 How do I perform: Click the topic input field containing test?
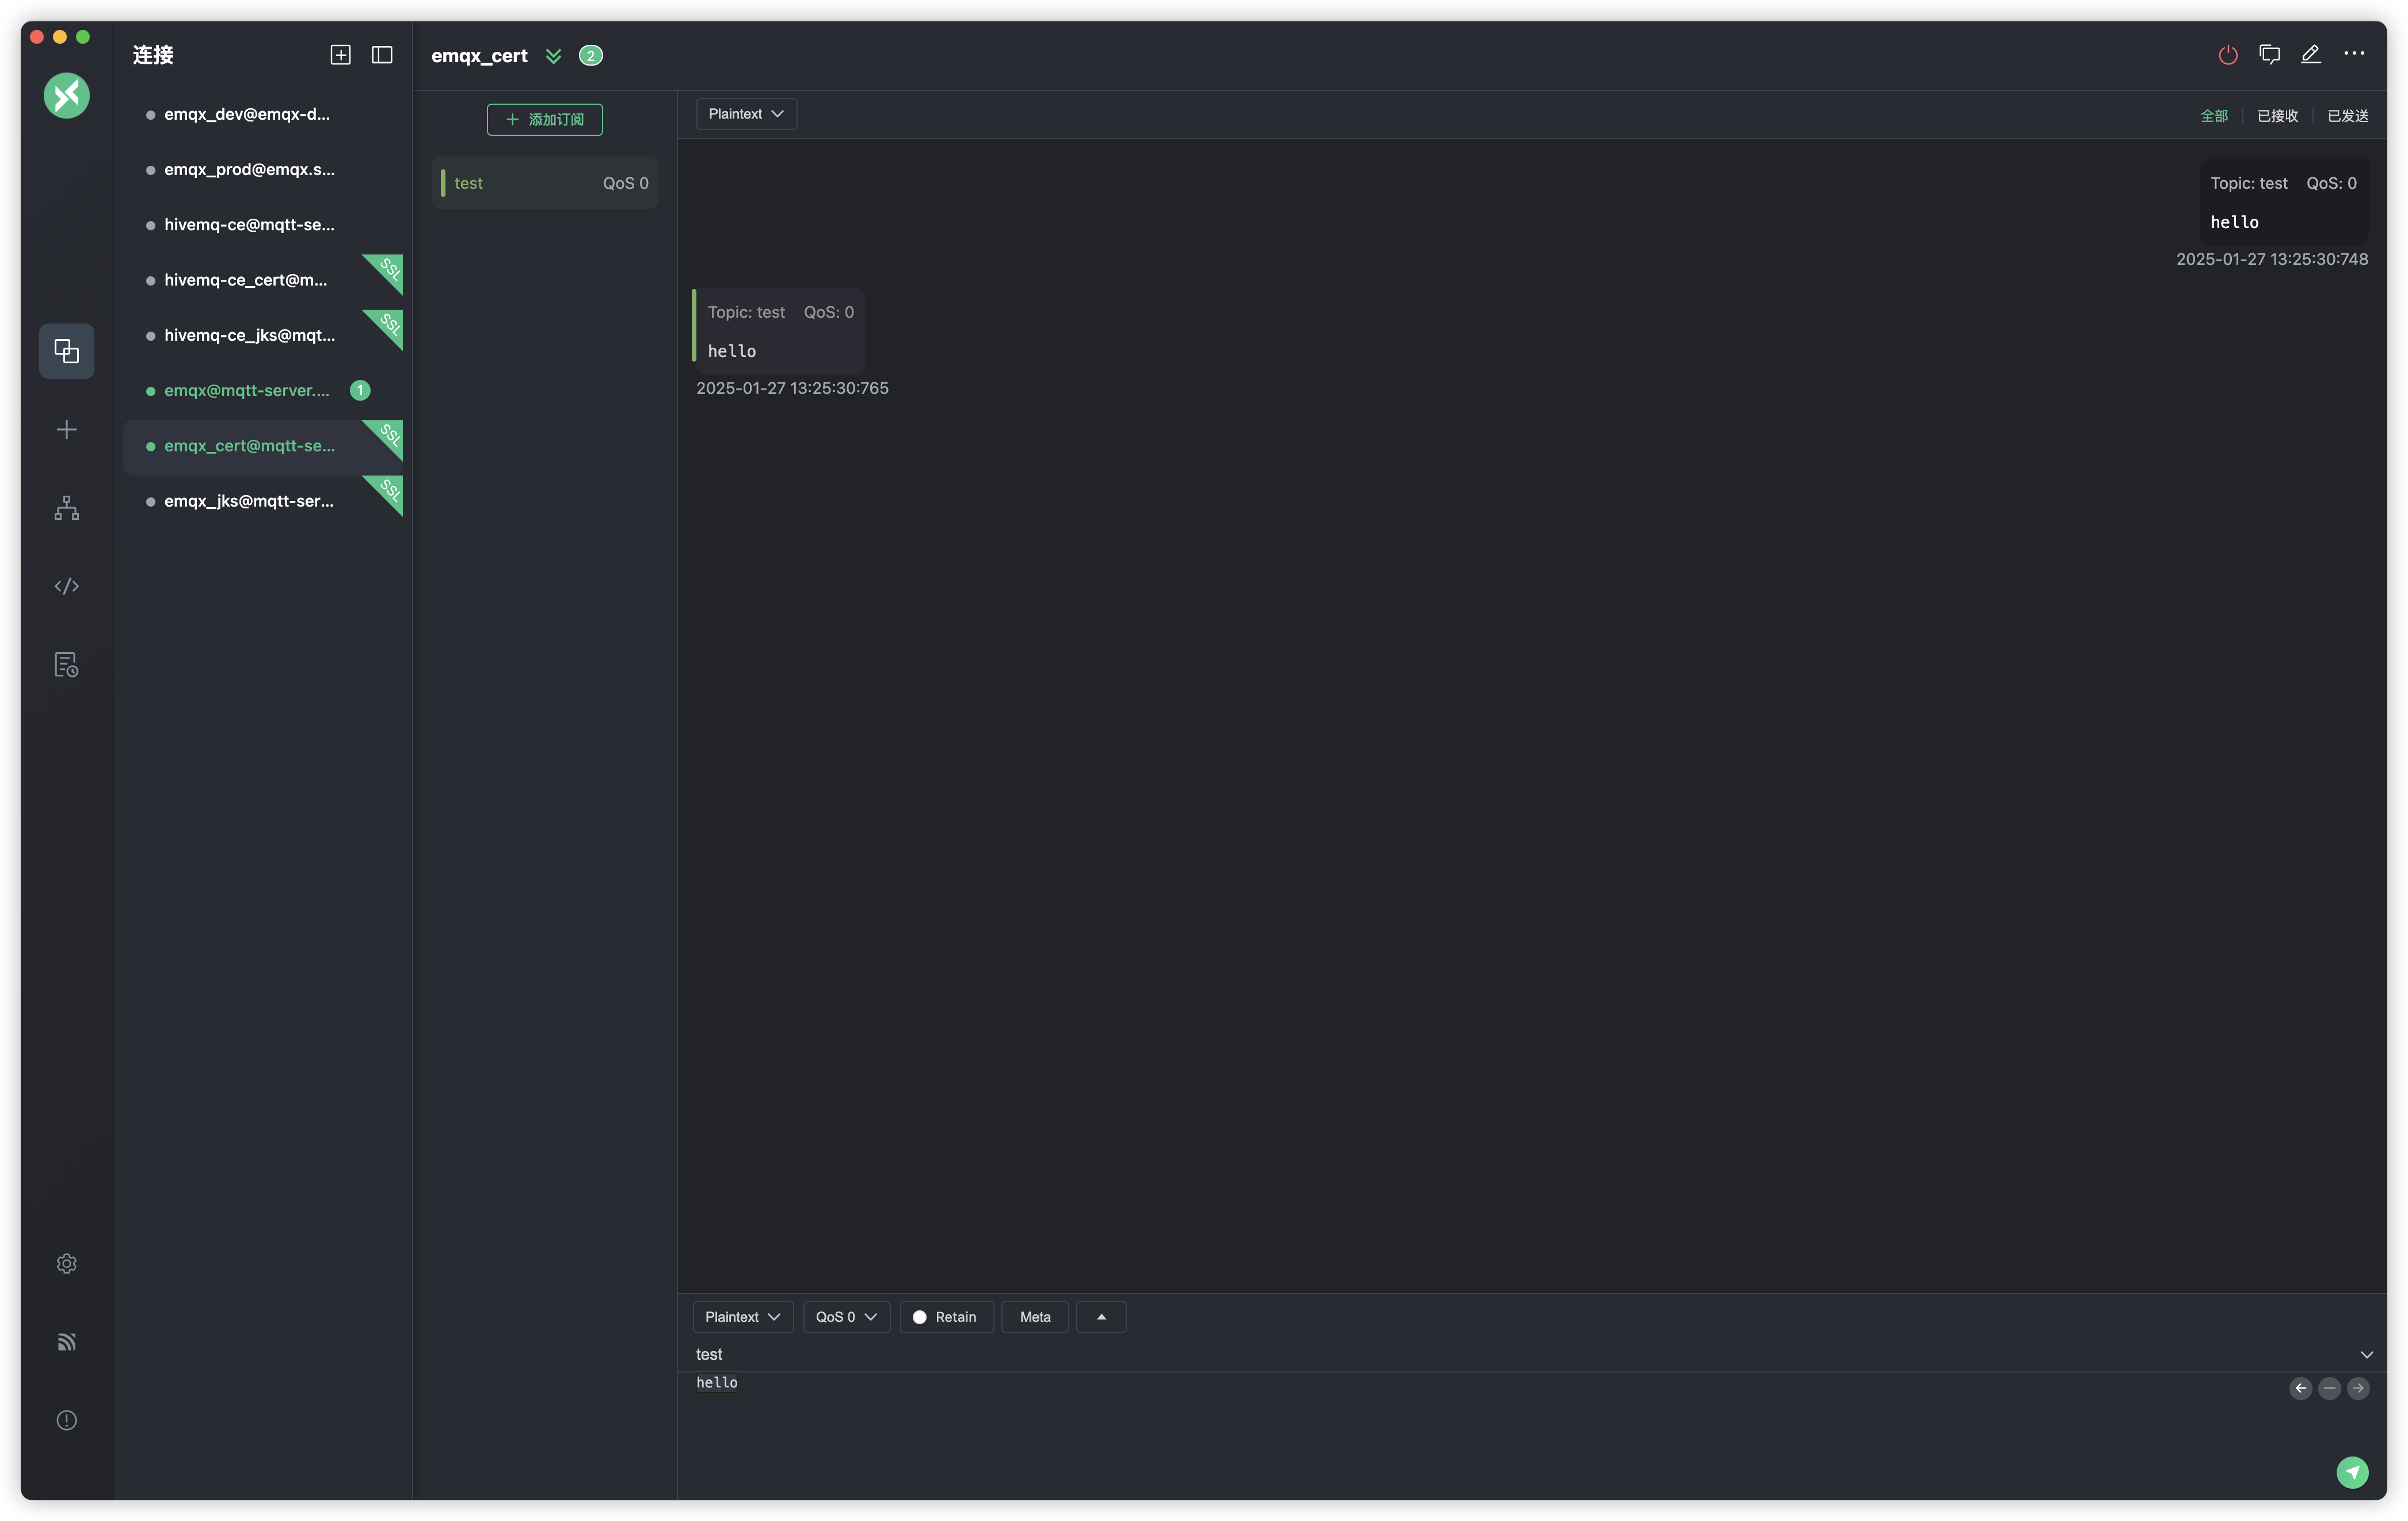(1520, 1354)
